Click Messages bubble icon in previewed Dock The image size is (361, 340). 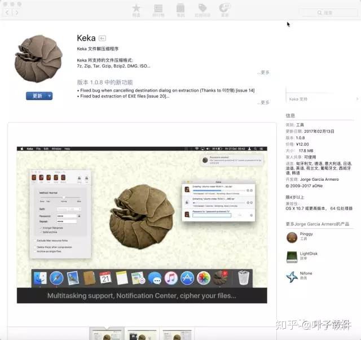155,278
